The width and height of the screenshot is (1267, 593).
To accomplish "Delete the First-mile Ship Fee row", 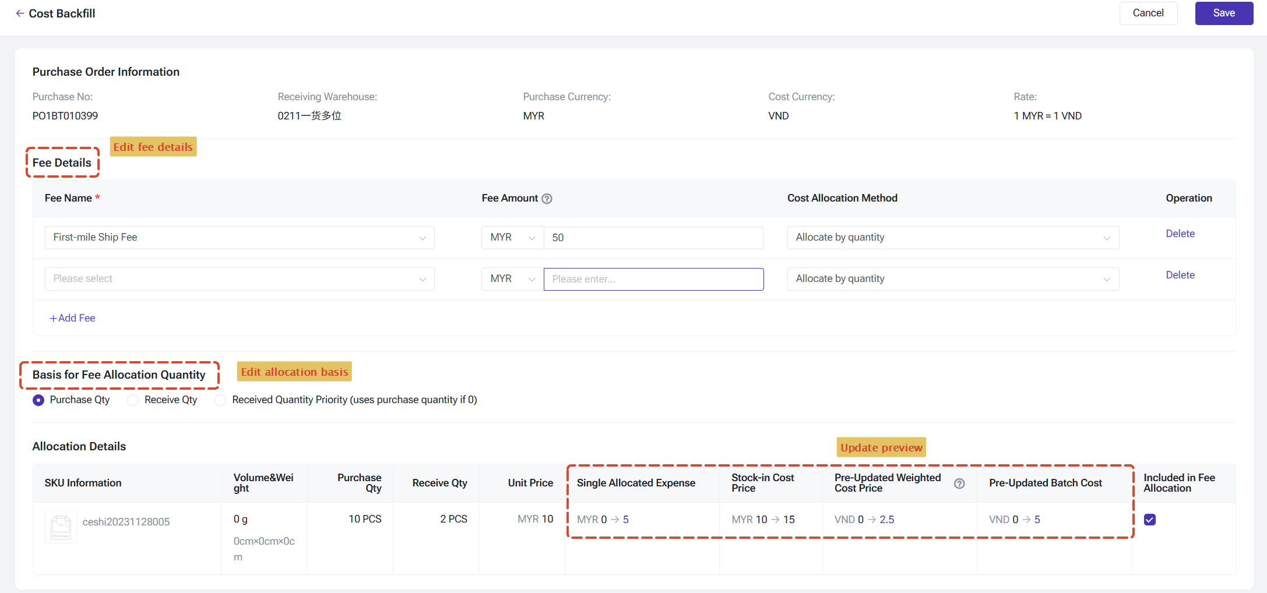I will 1180,234.
